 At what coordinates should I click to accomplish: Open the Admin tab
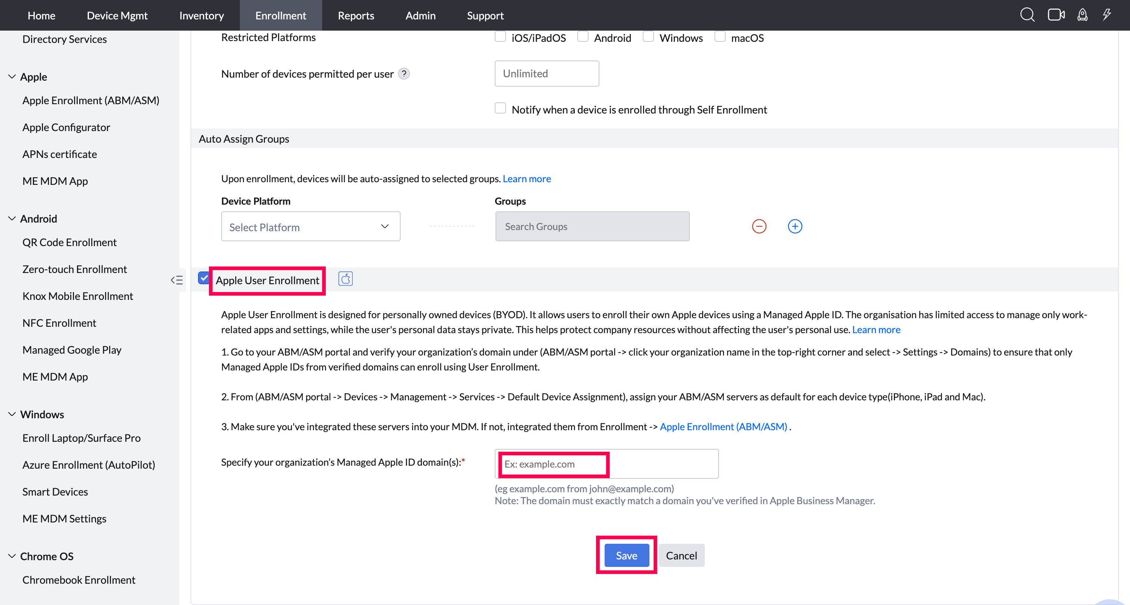pyautogui.click(x=420, y=15)
